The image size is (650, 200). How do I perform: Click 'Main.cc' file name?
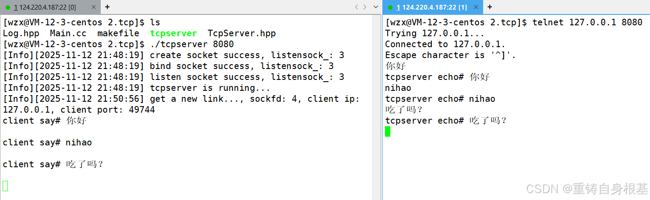68,33
